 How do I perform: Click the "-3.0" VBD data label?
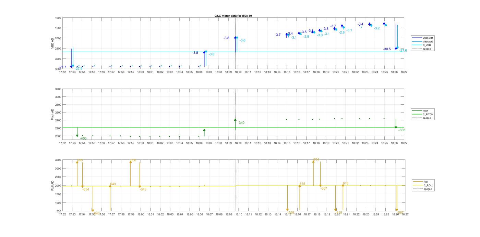(x=320, y=35)
